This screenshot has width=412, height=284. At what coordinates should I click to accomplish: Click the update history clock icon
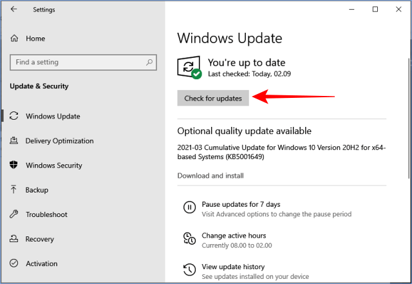189,270
